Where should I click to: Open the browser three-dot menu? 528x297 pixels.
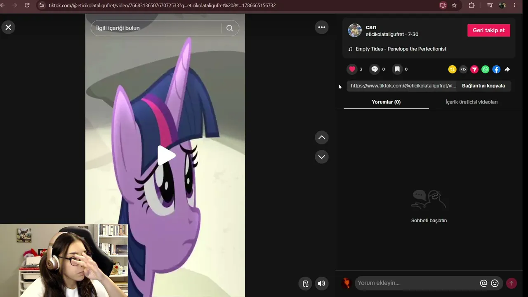coord(514,5)
